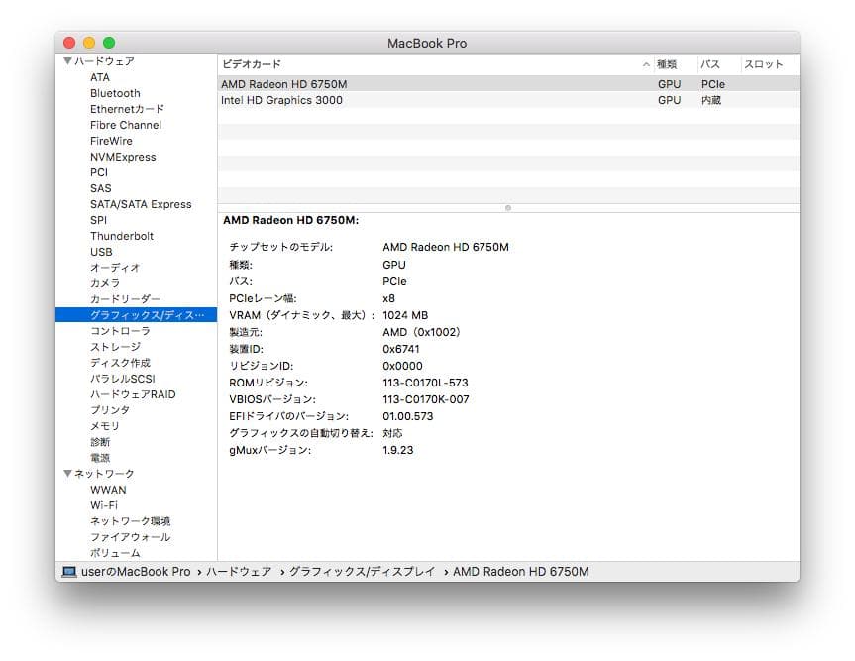The height and width of the screenshot is (661, 855).
Task: Open Thunderbolt sidebar entry
Action: [x=122, y=236]
